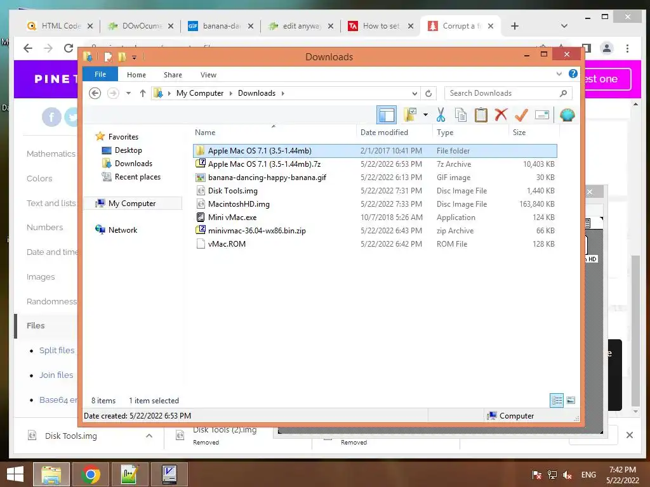The width and height of the screenshot is (650, 487).
Task: Click the new folder toolbar icon
Action: pos(410,115)
